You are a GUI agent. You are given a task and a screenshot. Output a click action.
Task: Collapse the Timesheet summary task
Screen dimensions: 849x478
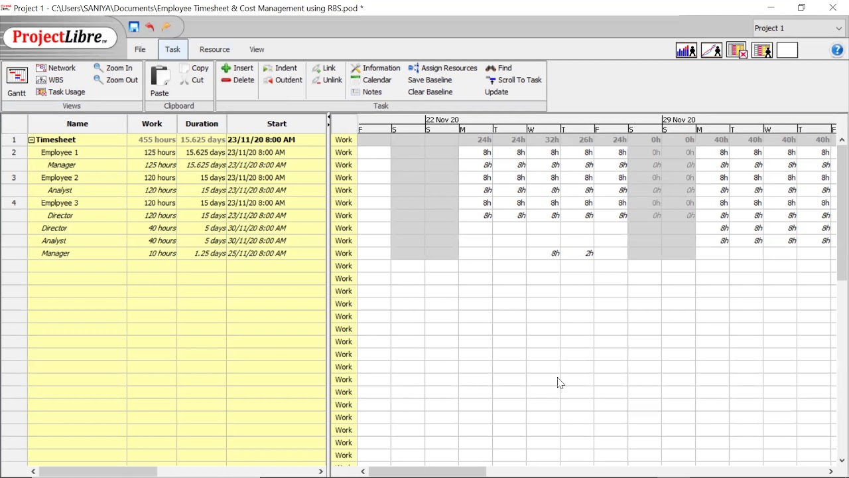31,140
